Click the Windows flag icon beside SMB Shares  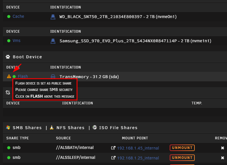(x=8, y=127)
